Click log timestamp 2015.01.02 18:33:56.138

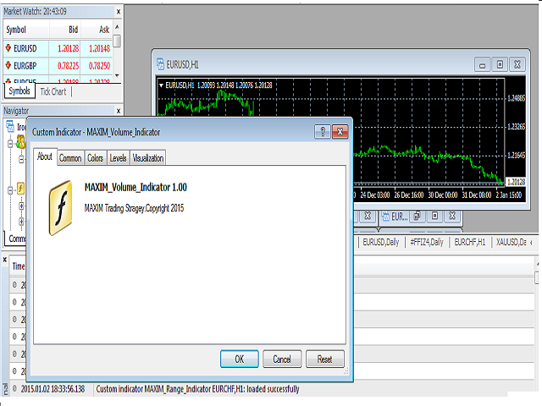coord(53,389)
